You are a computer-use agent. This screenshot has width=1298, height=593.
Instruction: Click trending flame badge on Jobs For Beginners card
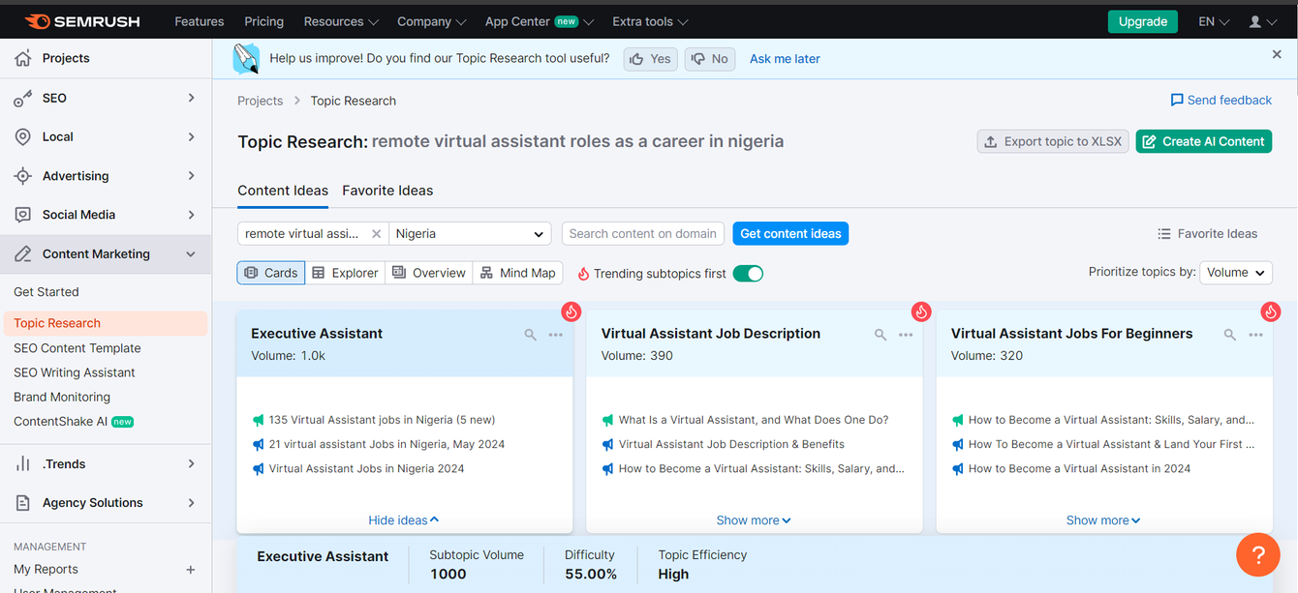[1271, 311]
